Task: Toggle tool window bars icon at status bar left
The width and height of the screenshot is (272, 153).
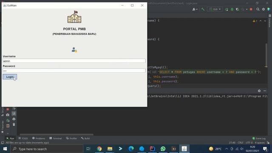Action: coord(3,143)
